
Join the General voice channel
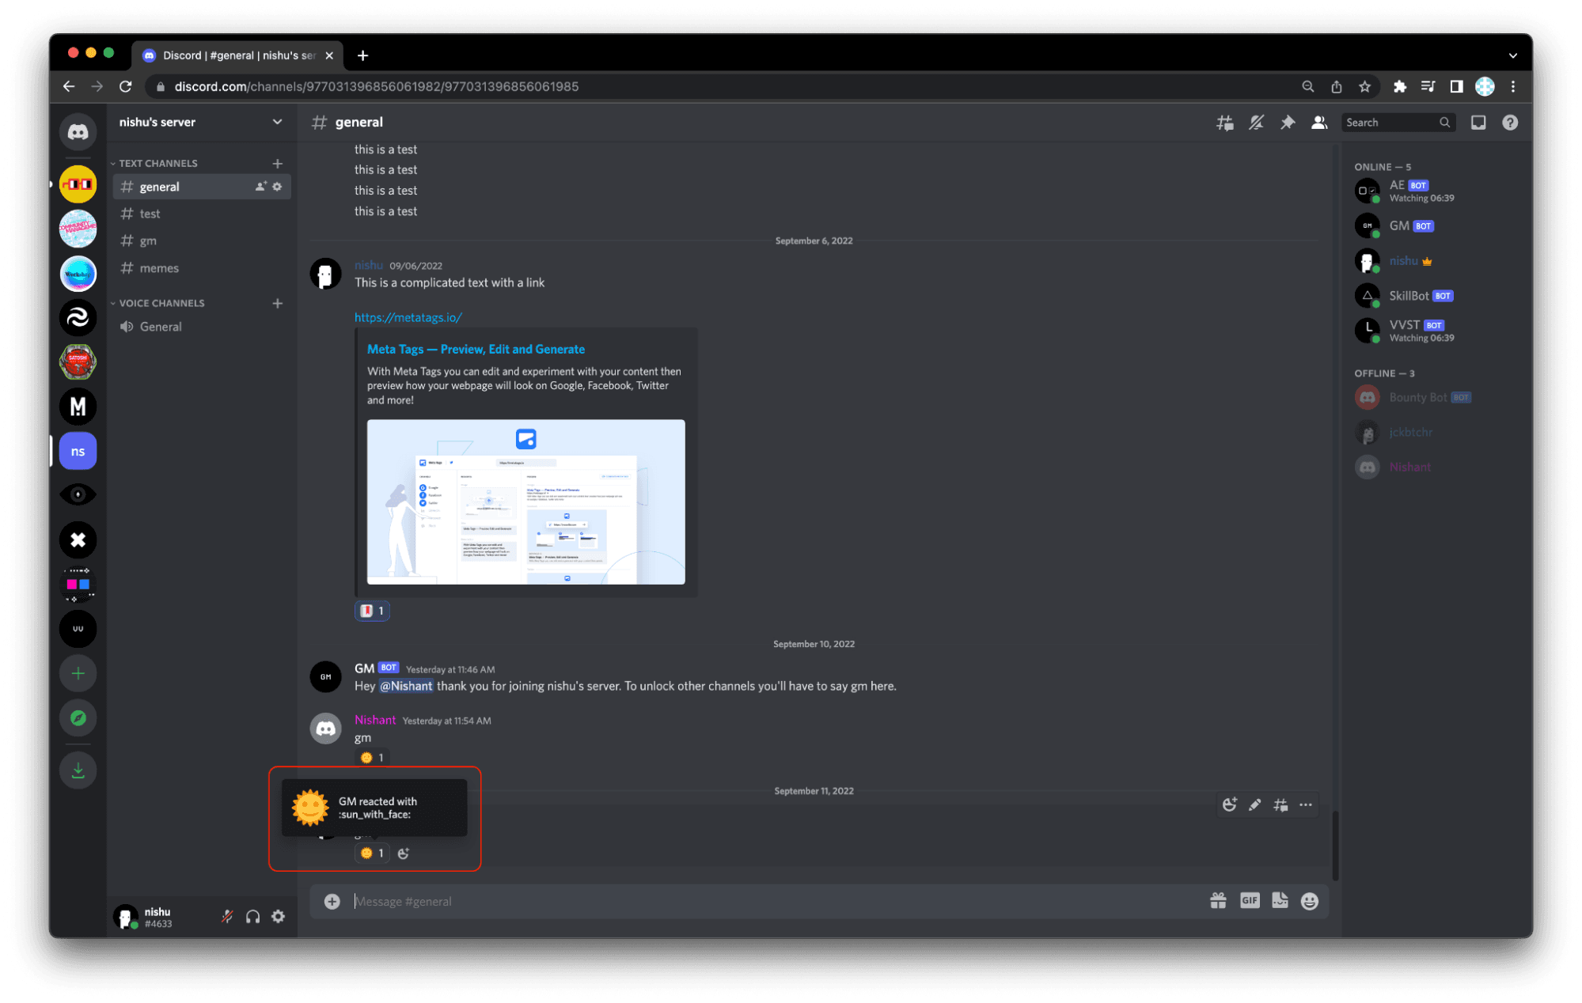click(x=203, y=327)
